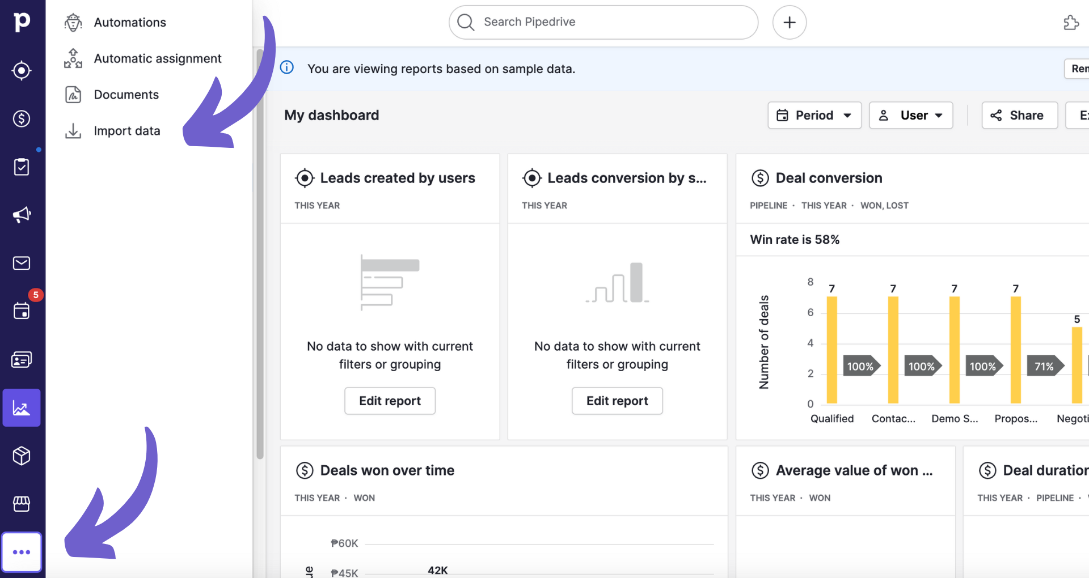Click the Import data download icon

click(73, 131)
